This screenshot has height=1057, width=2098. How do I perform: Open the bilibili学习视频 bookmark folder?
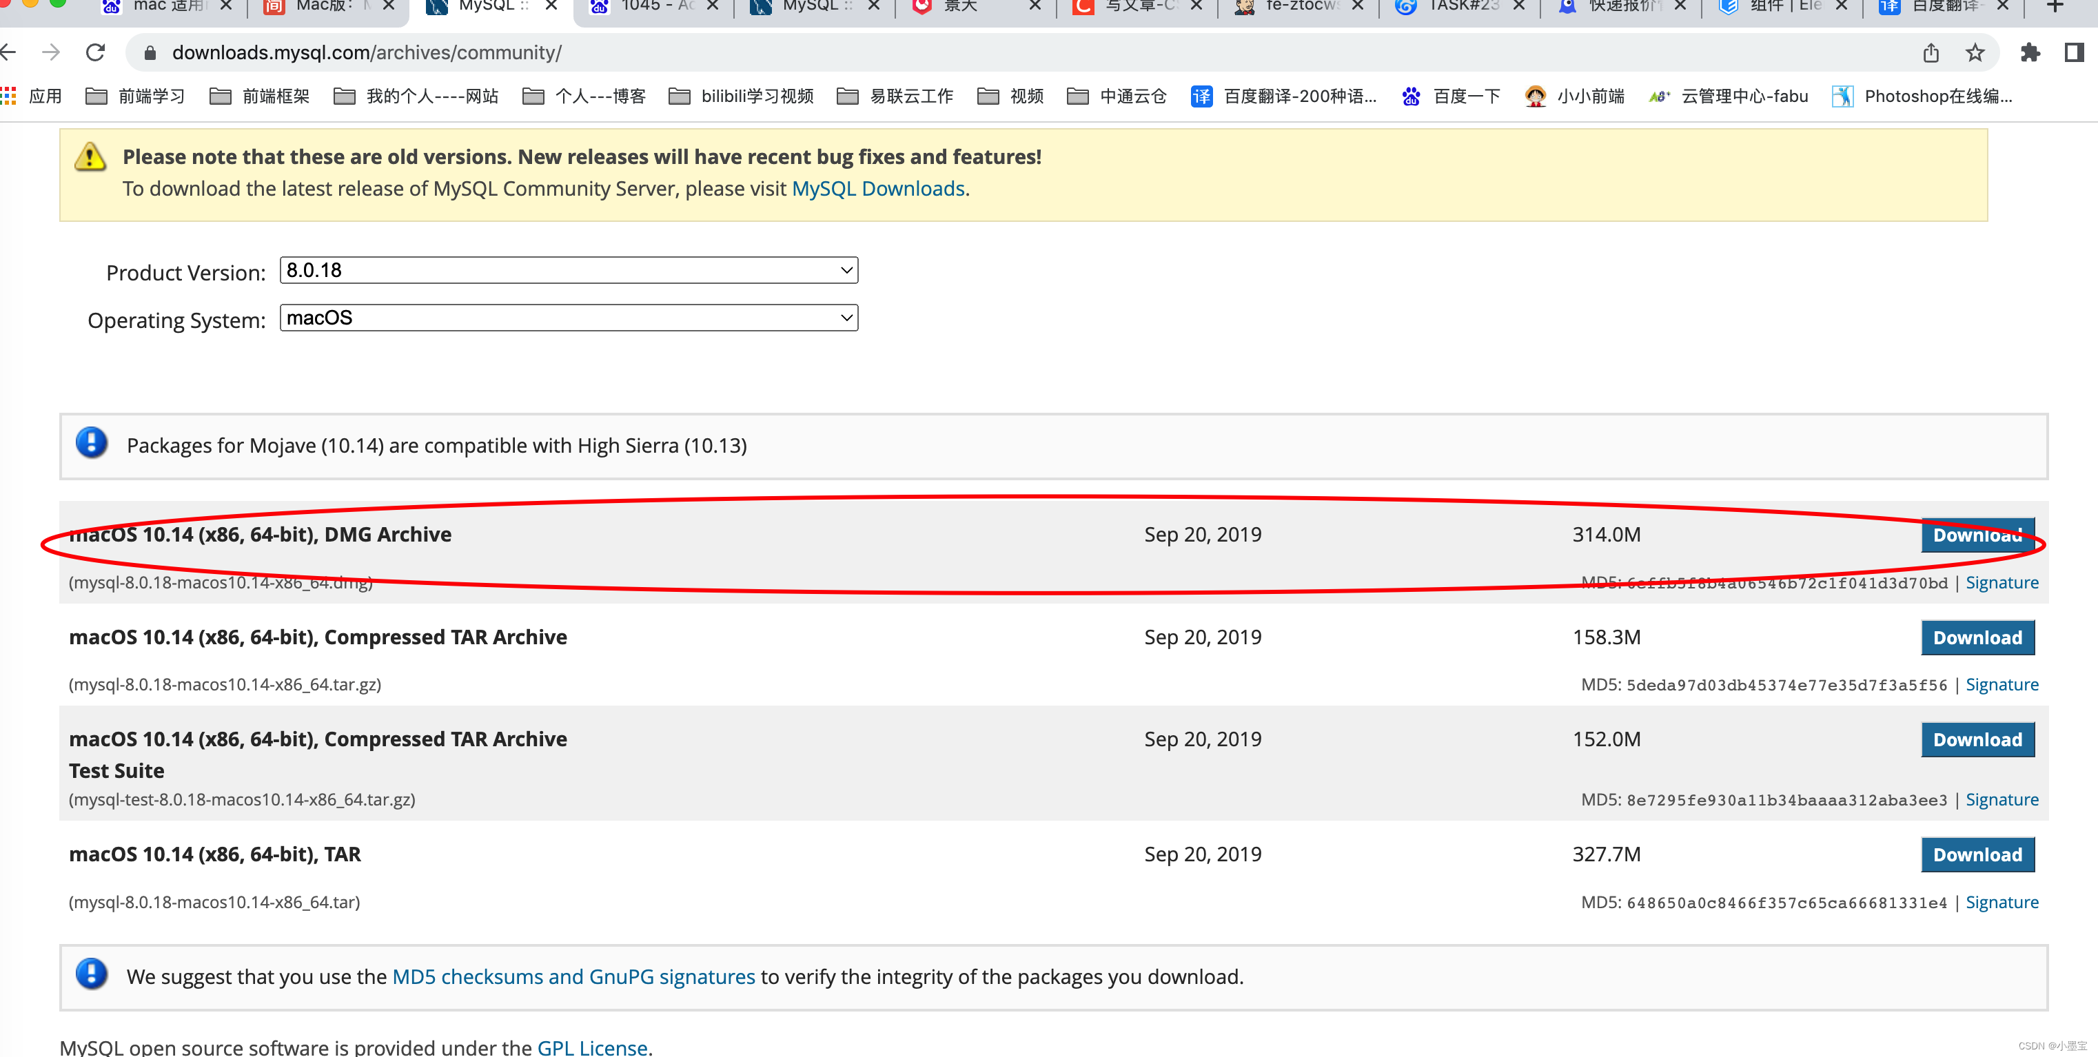(x=741, y=96)
